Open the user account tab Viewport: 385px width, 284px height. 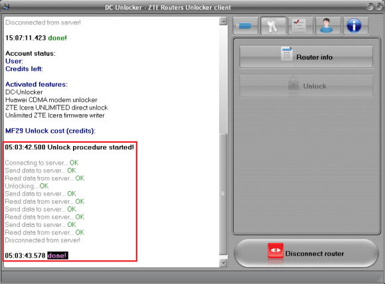click(328, 25)
